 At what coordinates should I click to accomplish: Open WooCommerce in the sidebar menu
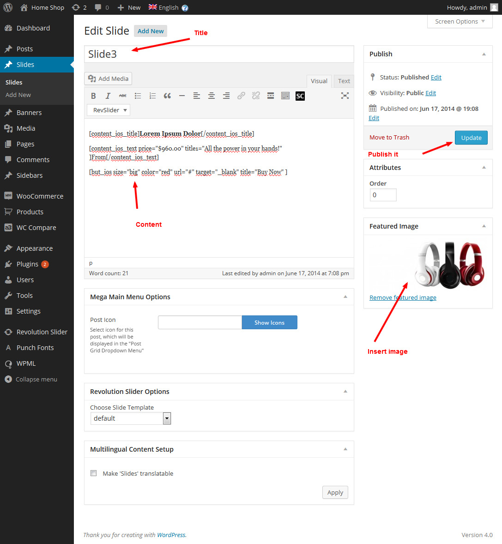point(40,196)
